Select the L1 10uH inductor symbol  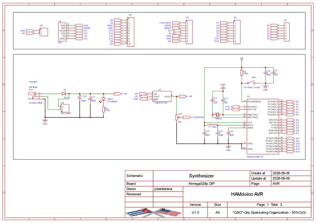[212, 125]
